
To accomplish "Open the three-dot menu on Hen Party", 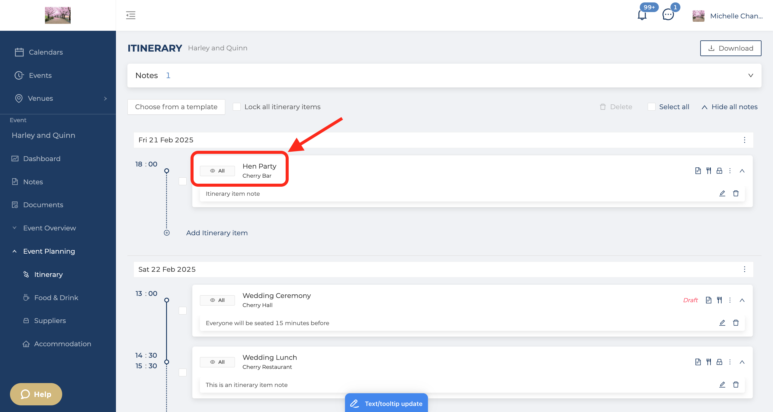I will 730,171.
